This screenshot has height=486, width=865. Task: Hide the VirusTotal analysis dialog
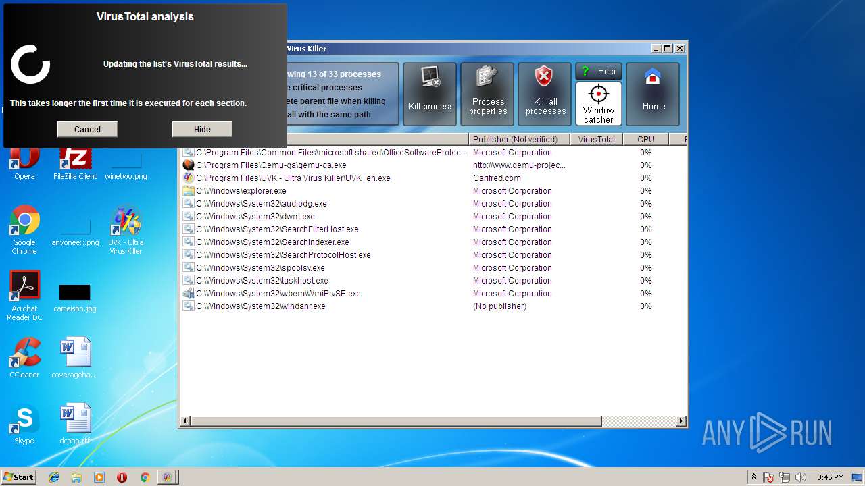[202, 129]
